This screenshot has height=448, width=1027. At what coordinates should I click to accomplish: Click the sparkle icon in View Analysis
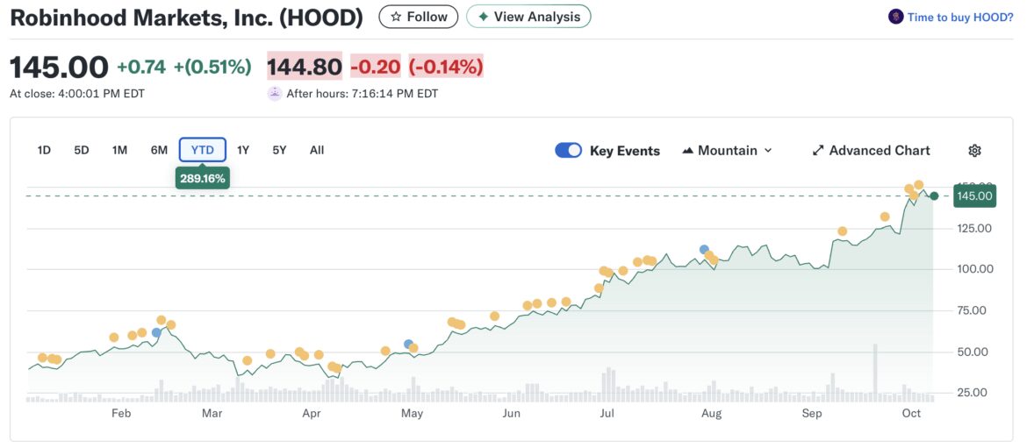tap(483, 17)
